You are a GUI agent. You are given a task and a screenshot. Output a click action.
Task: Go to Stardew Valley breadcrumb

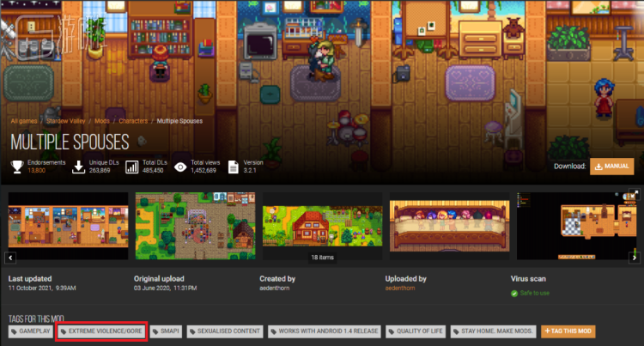(x=66, y=121)
